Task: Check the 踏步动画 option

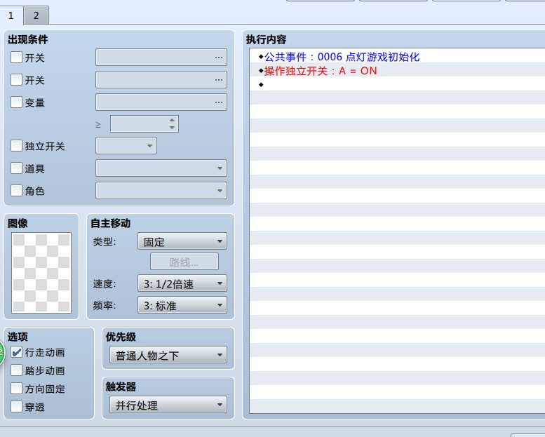Action: (x=16, y=370)
